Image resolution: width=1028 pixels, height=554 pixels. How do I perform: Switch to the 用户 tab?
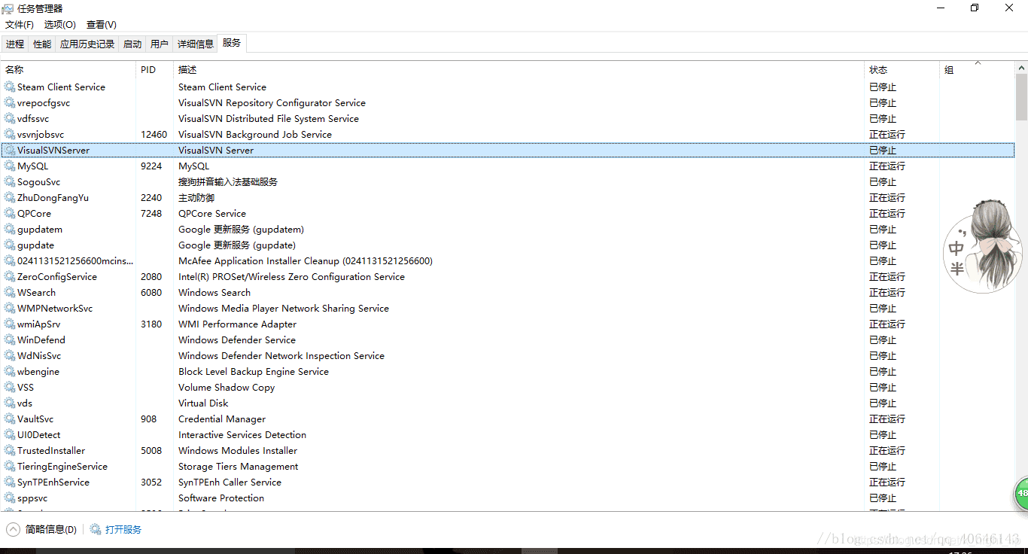[x=160, y=44]
